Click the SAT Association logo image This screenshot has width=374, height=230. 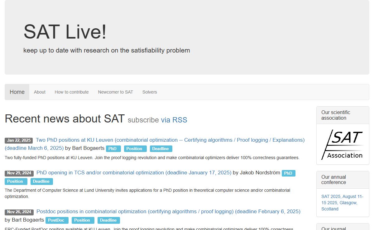tap(343, 145)
